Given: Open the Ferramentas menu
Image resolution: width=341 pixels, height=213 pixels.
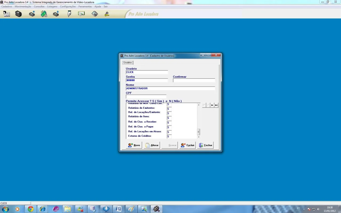Looking at the screenshot, I should click(85, 6).
